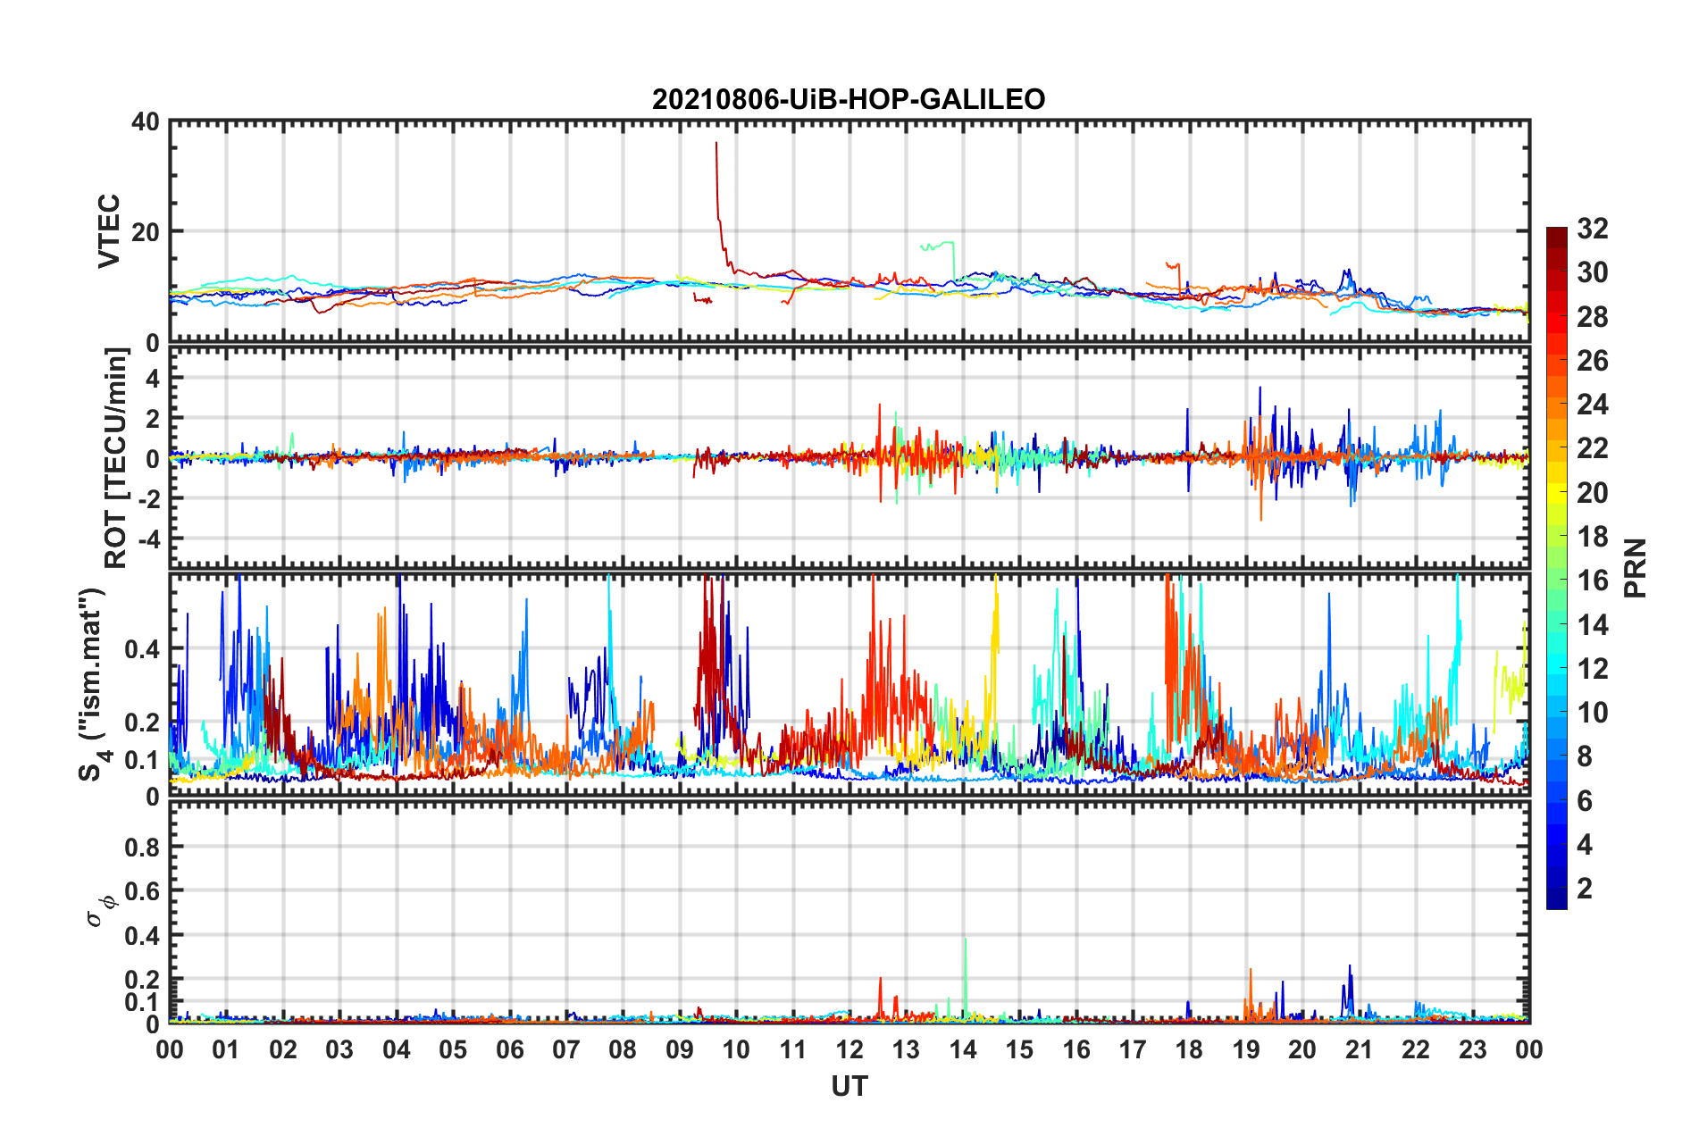Click hour label 19 on UT axis

click(x=1246, y=1049)
